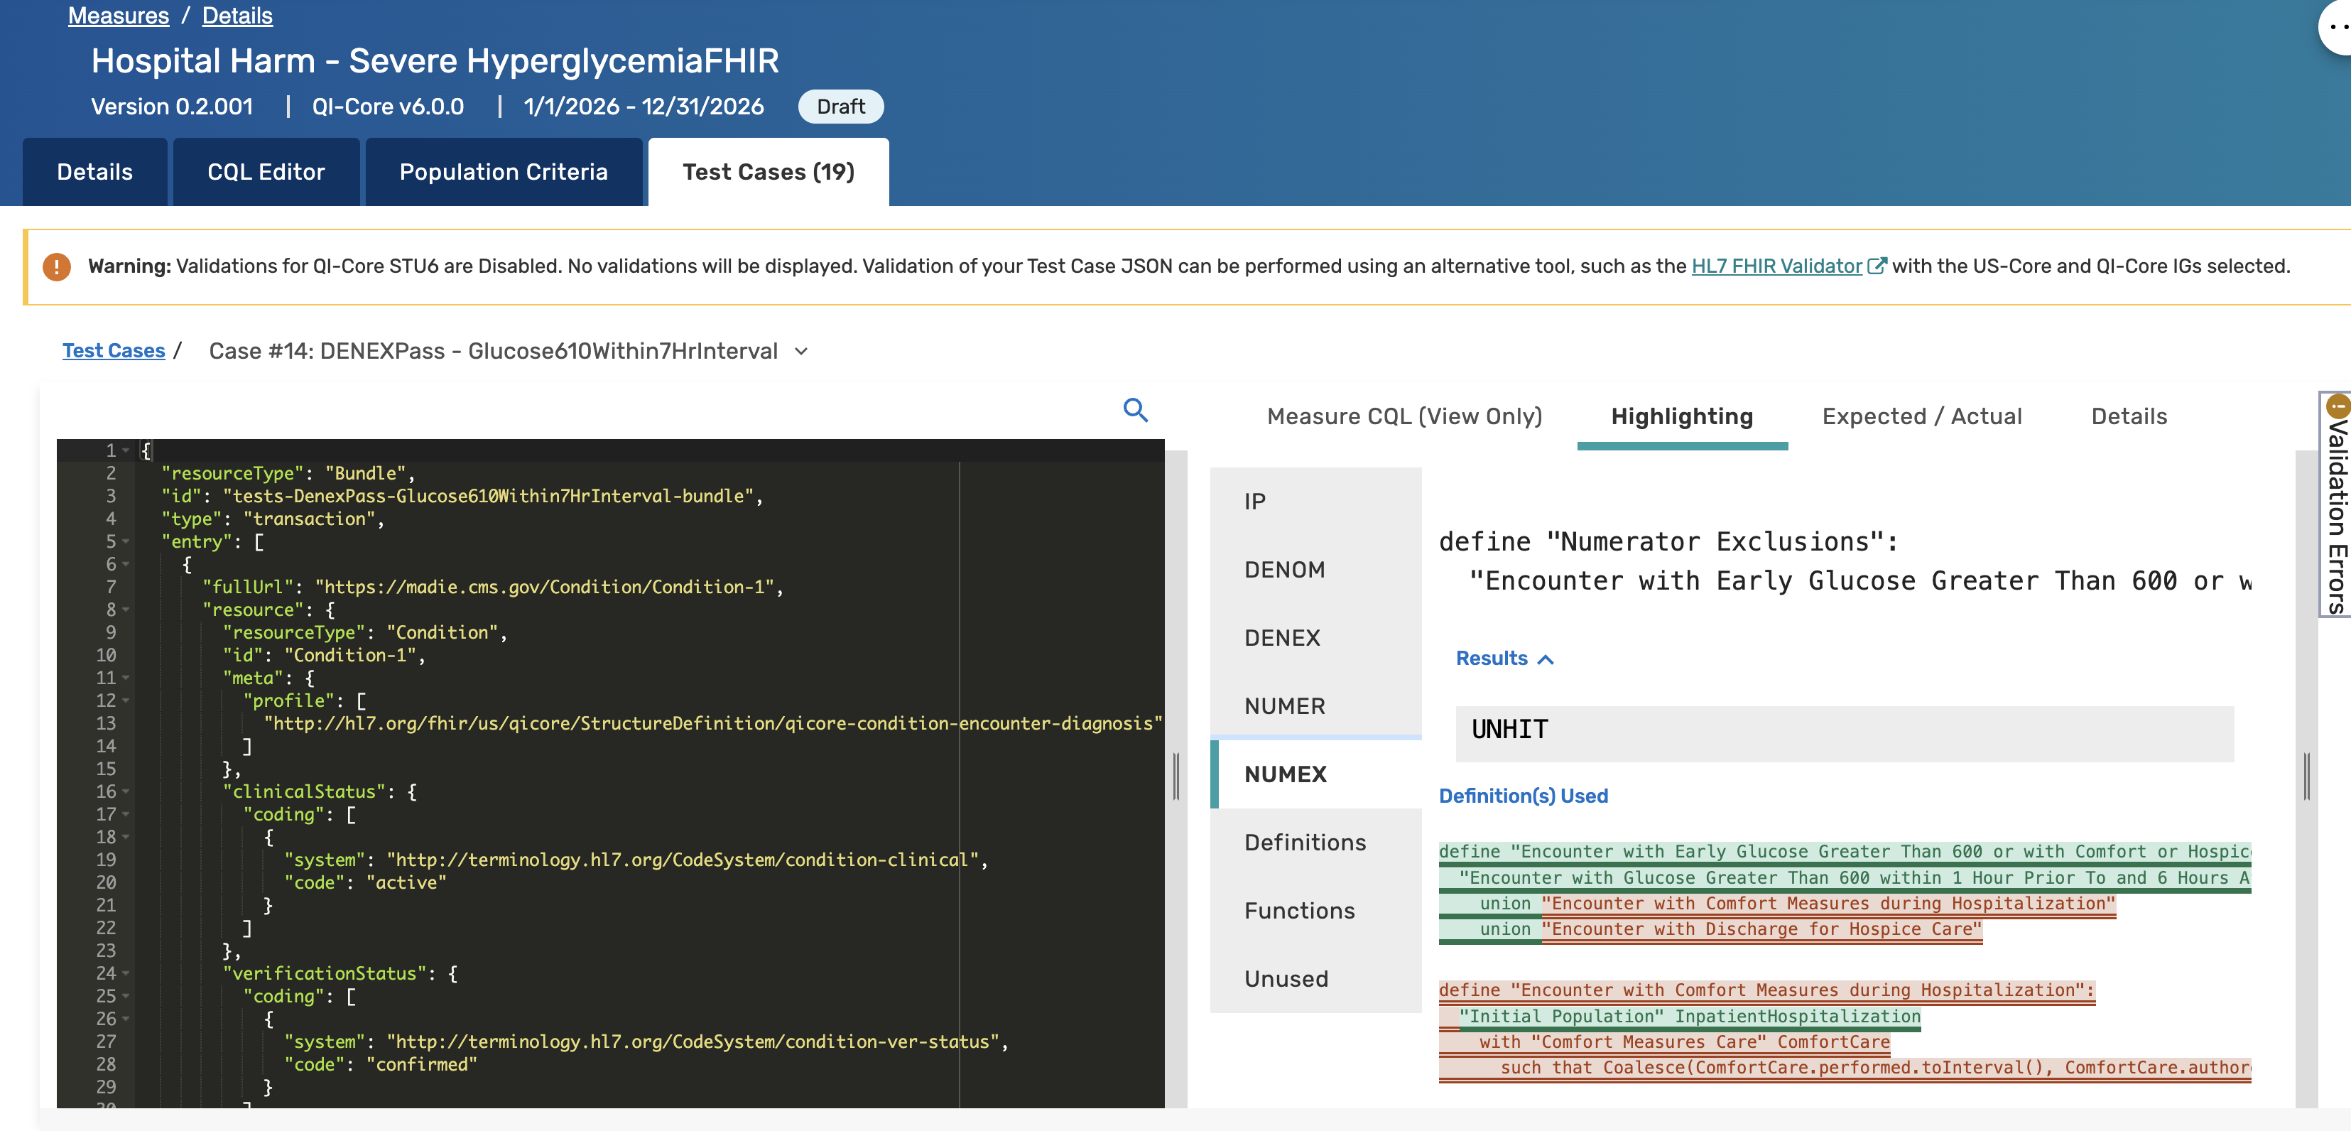This screenshot has height=1131, width=2351.
Task: Click the editor panel resize divider handle
Action: [x=1175, y=776]
